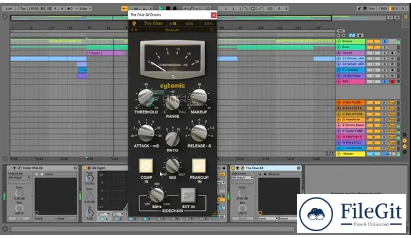The image size is (411, 238).
Task: Click previous preset arrow in The Glue
Action: pyautogui.click(x=132, y=30)
